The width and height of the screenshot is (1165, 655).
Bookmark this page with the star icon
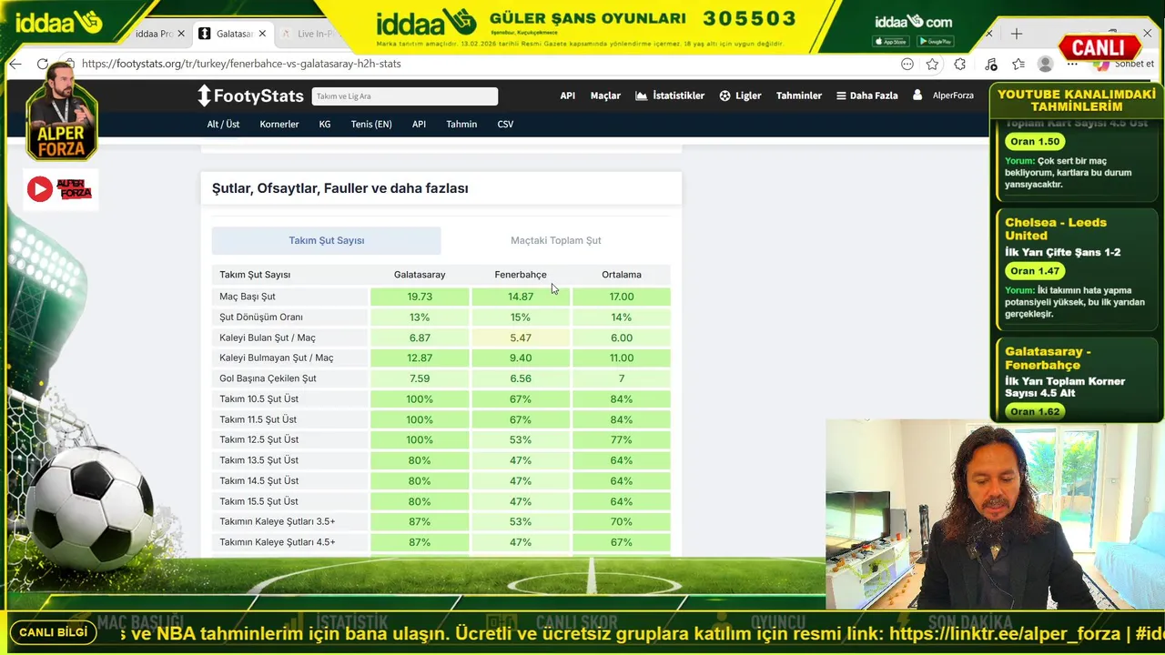[932, 64]
